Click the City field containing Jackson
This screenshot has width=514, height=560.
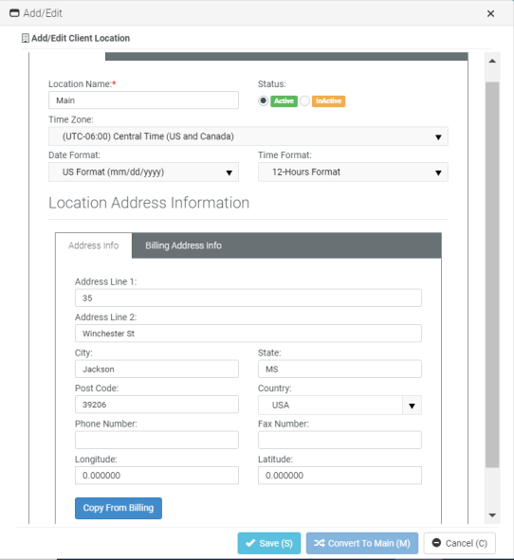pos(156,369)
